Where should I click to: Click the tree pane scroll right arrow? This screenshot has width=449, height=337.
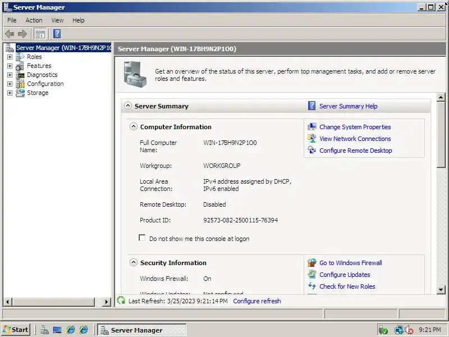tap(107, 302)
